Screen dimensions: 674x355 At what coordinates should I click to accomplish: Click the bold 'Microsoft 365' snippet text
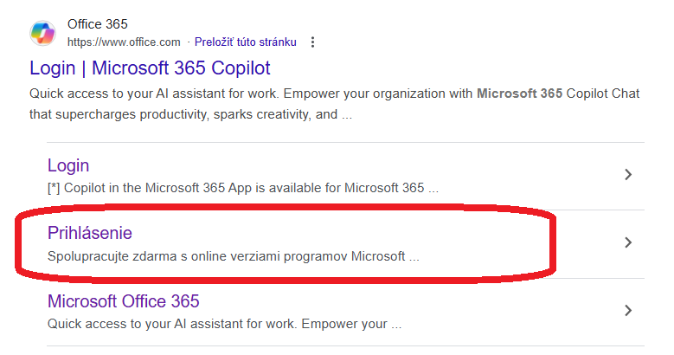pyautogui.click(x=519, y=94)
